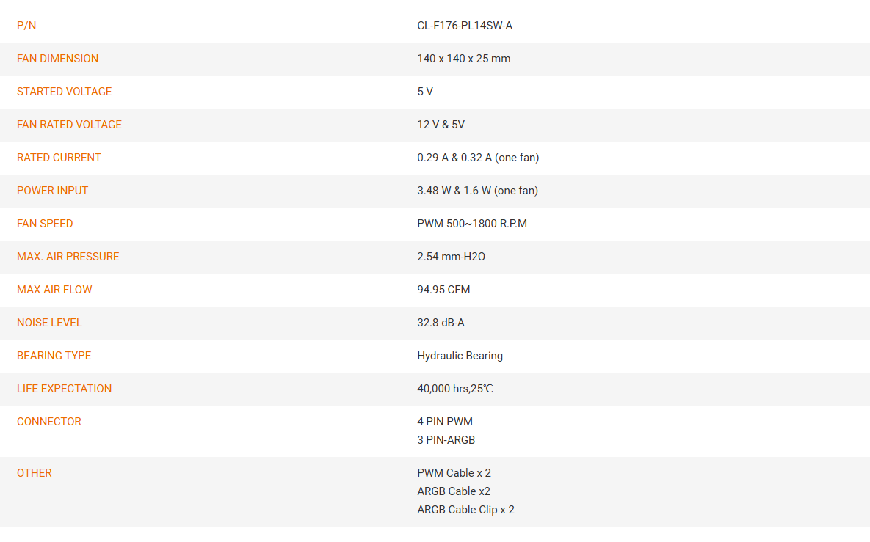Select the 4 PIN PWM connector text
870x542 pixels.
444,422
